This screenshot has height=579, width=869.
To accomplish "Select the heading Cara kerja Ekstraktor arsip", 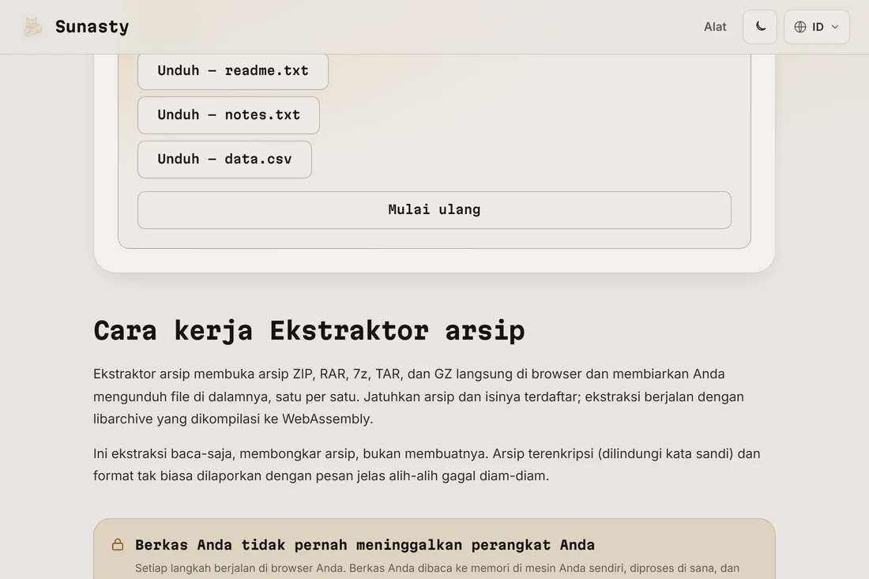I will coord(309,331).
